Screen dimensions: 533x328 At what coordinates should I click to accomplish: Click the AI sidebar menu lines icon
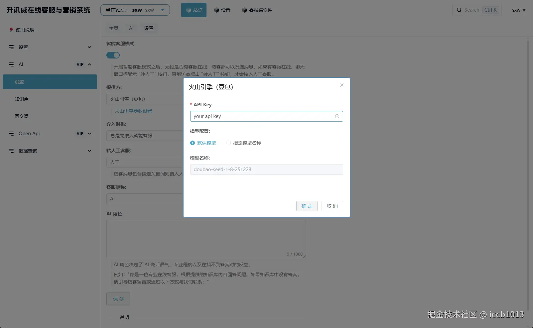[11, 64]
